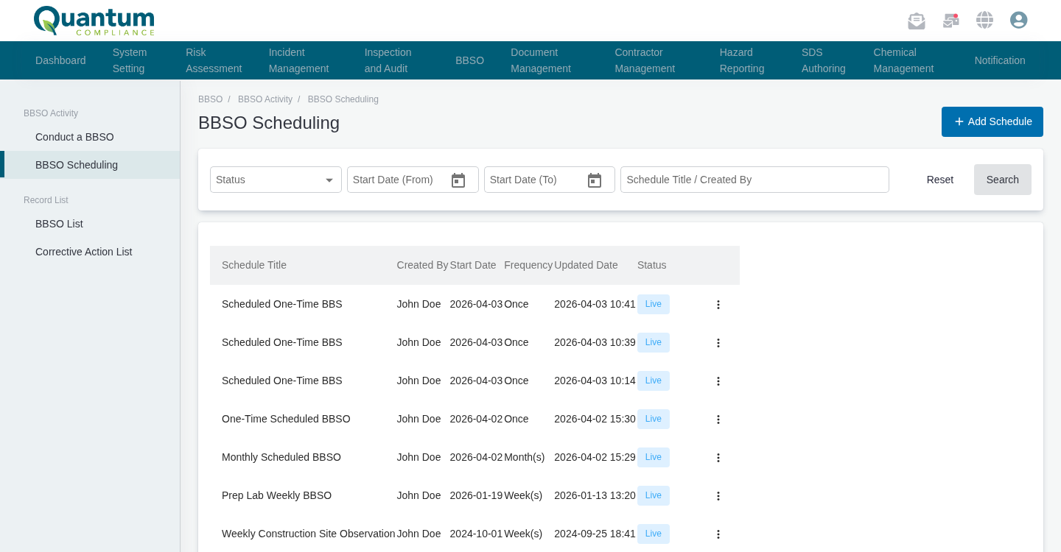This screenshot has width=1061, height=552.
Task: Click the BBSO Activity breadcrumb link
Action: (x=265, y=99)
